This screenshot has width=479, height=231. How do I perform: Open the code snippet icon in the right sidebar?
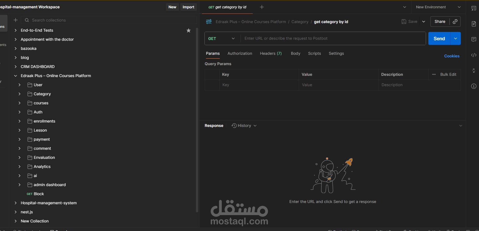[x=474, y=55]
